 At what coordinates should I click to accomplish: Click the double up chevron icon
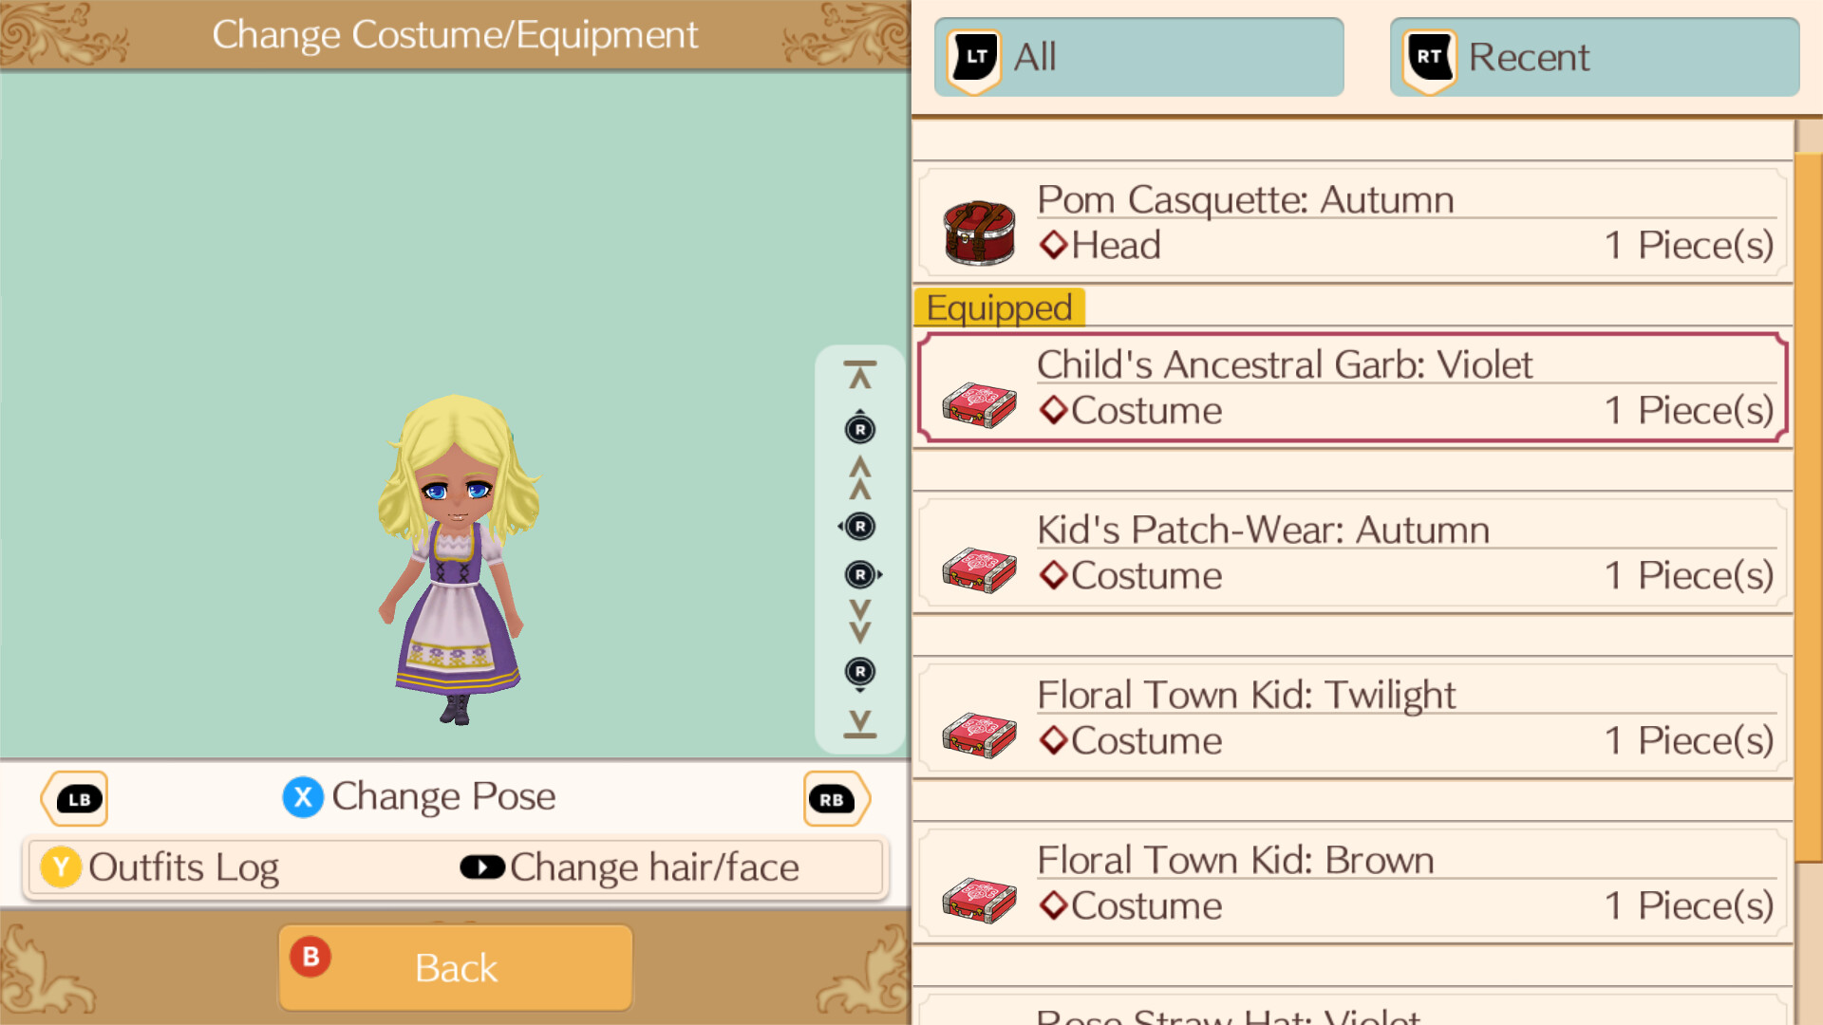click(860, 477)
